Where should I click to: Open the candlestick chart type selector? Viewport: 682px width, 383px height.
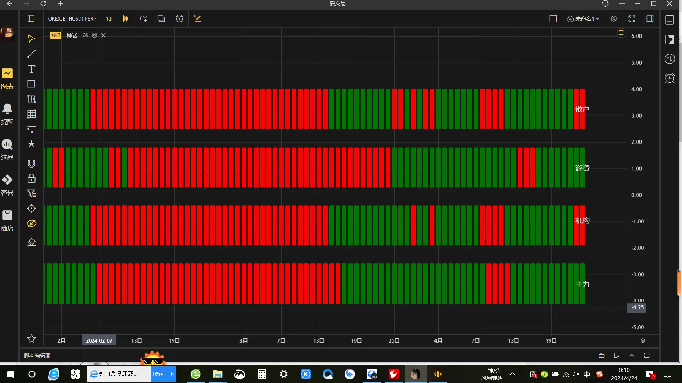point(125,19)
